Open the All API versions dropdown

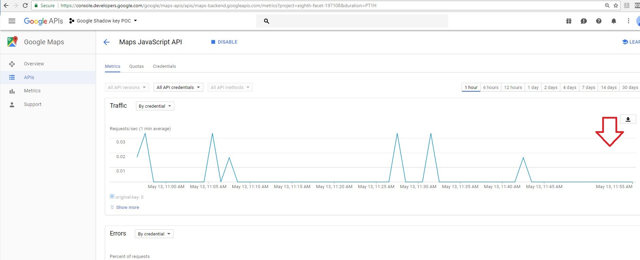click(x=127, y=87)
